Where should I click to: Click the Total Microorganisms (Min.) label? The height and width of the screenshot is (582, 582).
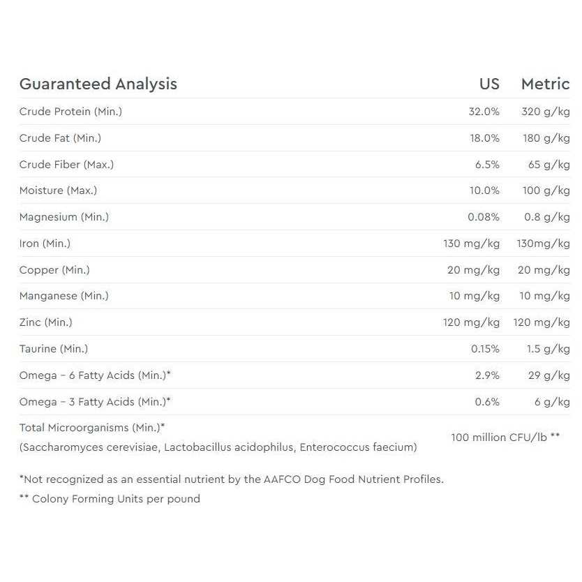tap(92, 428)
